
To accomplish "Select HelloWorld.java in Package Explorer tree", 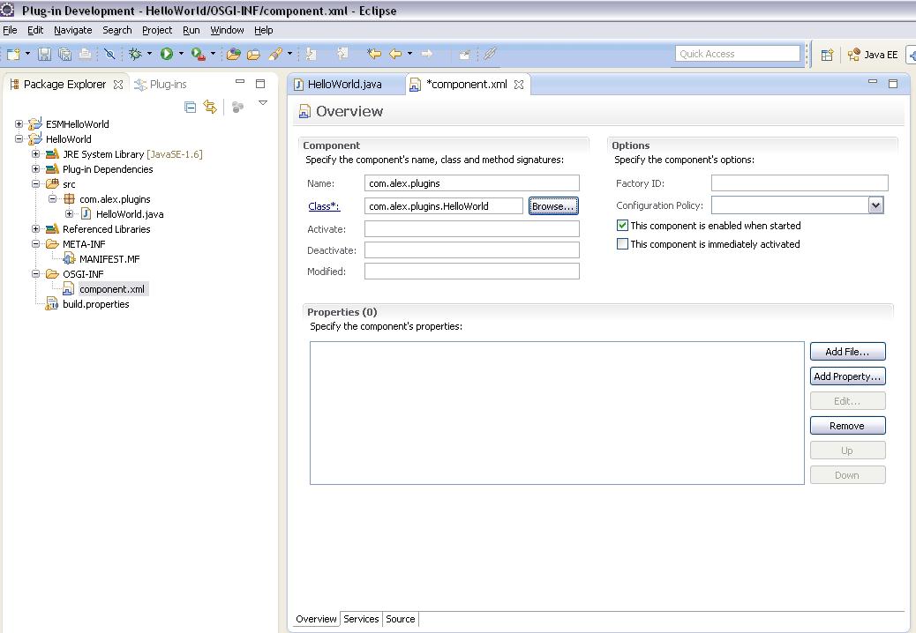I will click(130, 214).
